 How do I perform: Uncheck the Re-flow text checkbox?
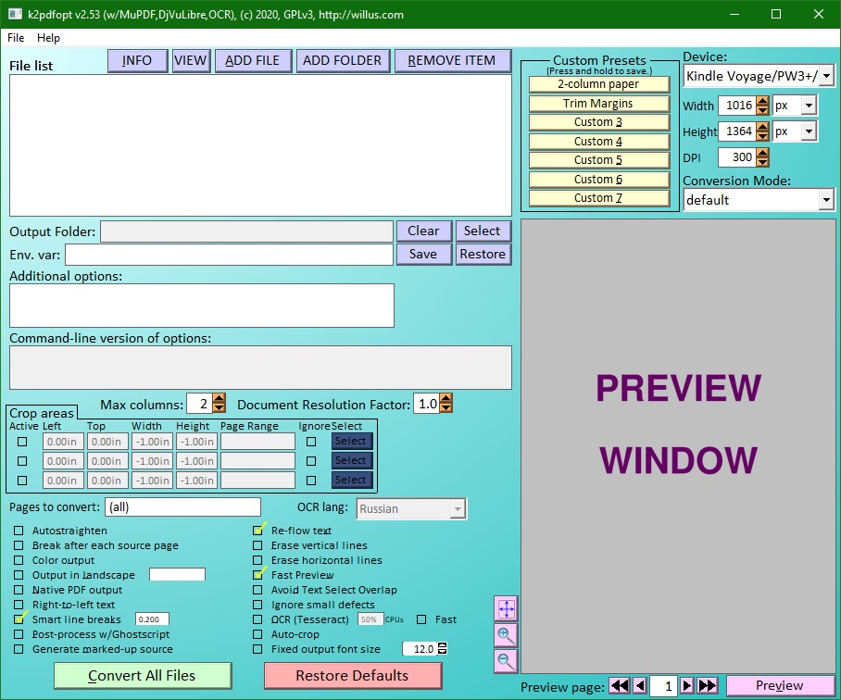258,530
